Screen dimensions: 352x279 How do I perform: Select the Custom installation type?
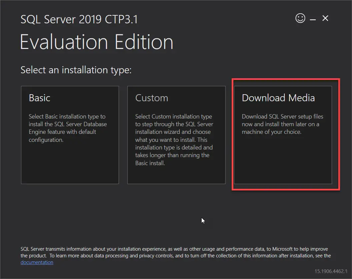tap(176, 135)
